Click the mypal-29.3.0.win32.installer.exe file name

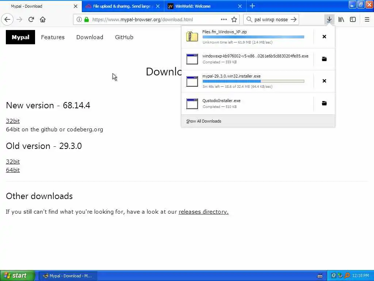[x=231, y=76]
